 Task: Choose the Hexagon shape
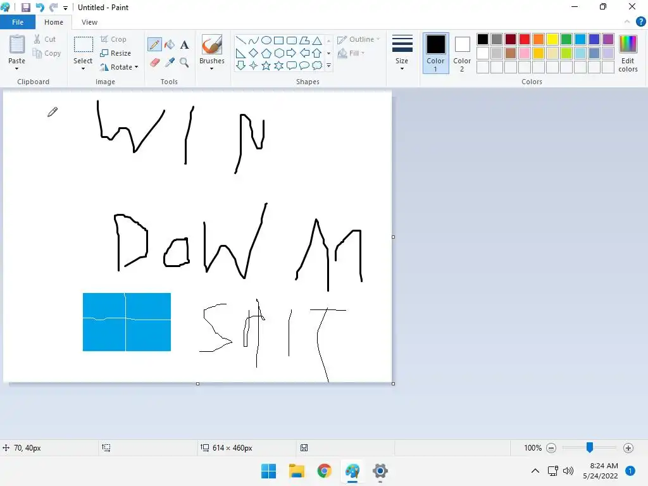point(279,53)
